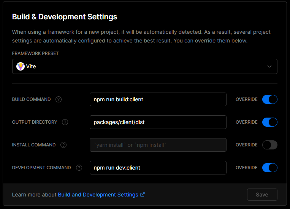Screen dimensions: 290x209
Task: Click the Output Directory help icon
Action: click(65, 122)
